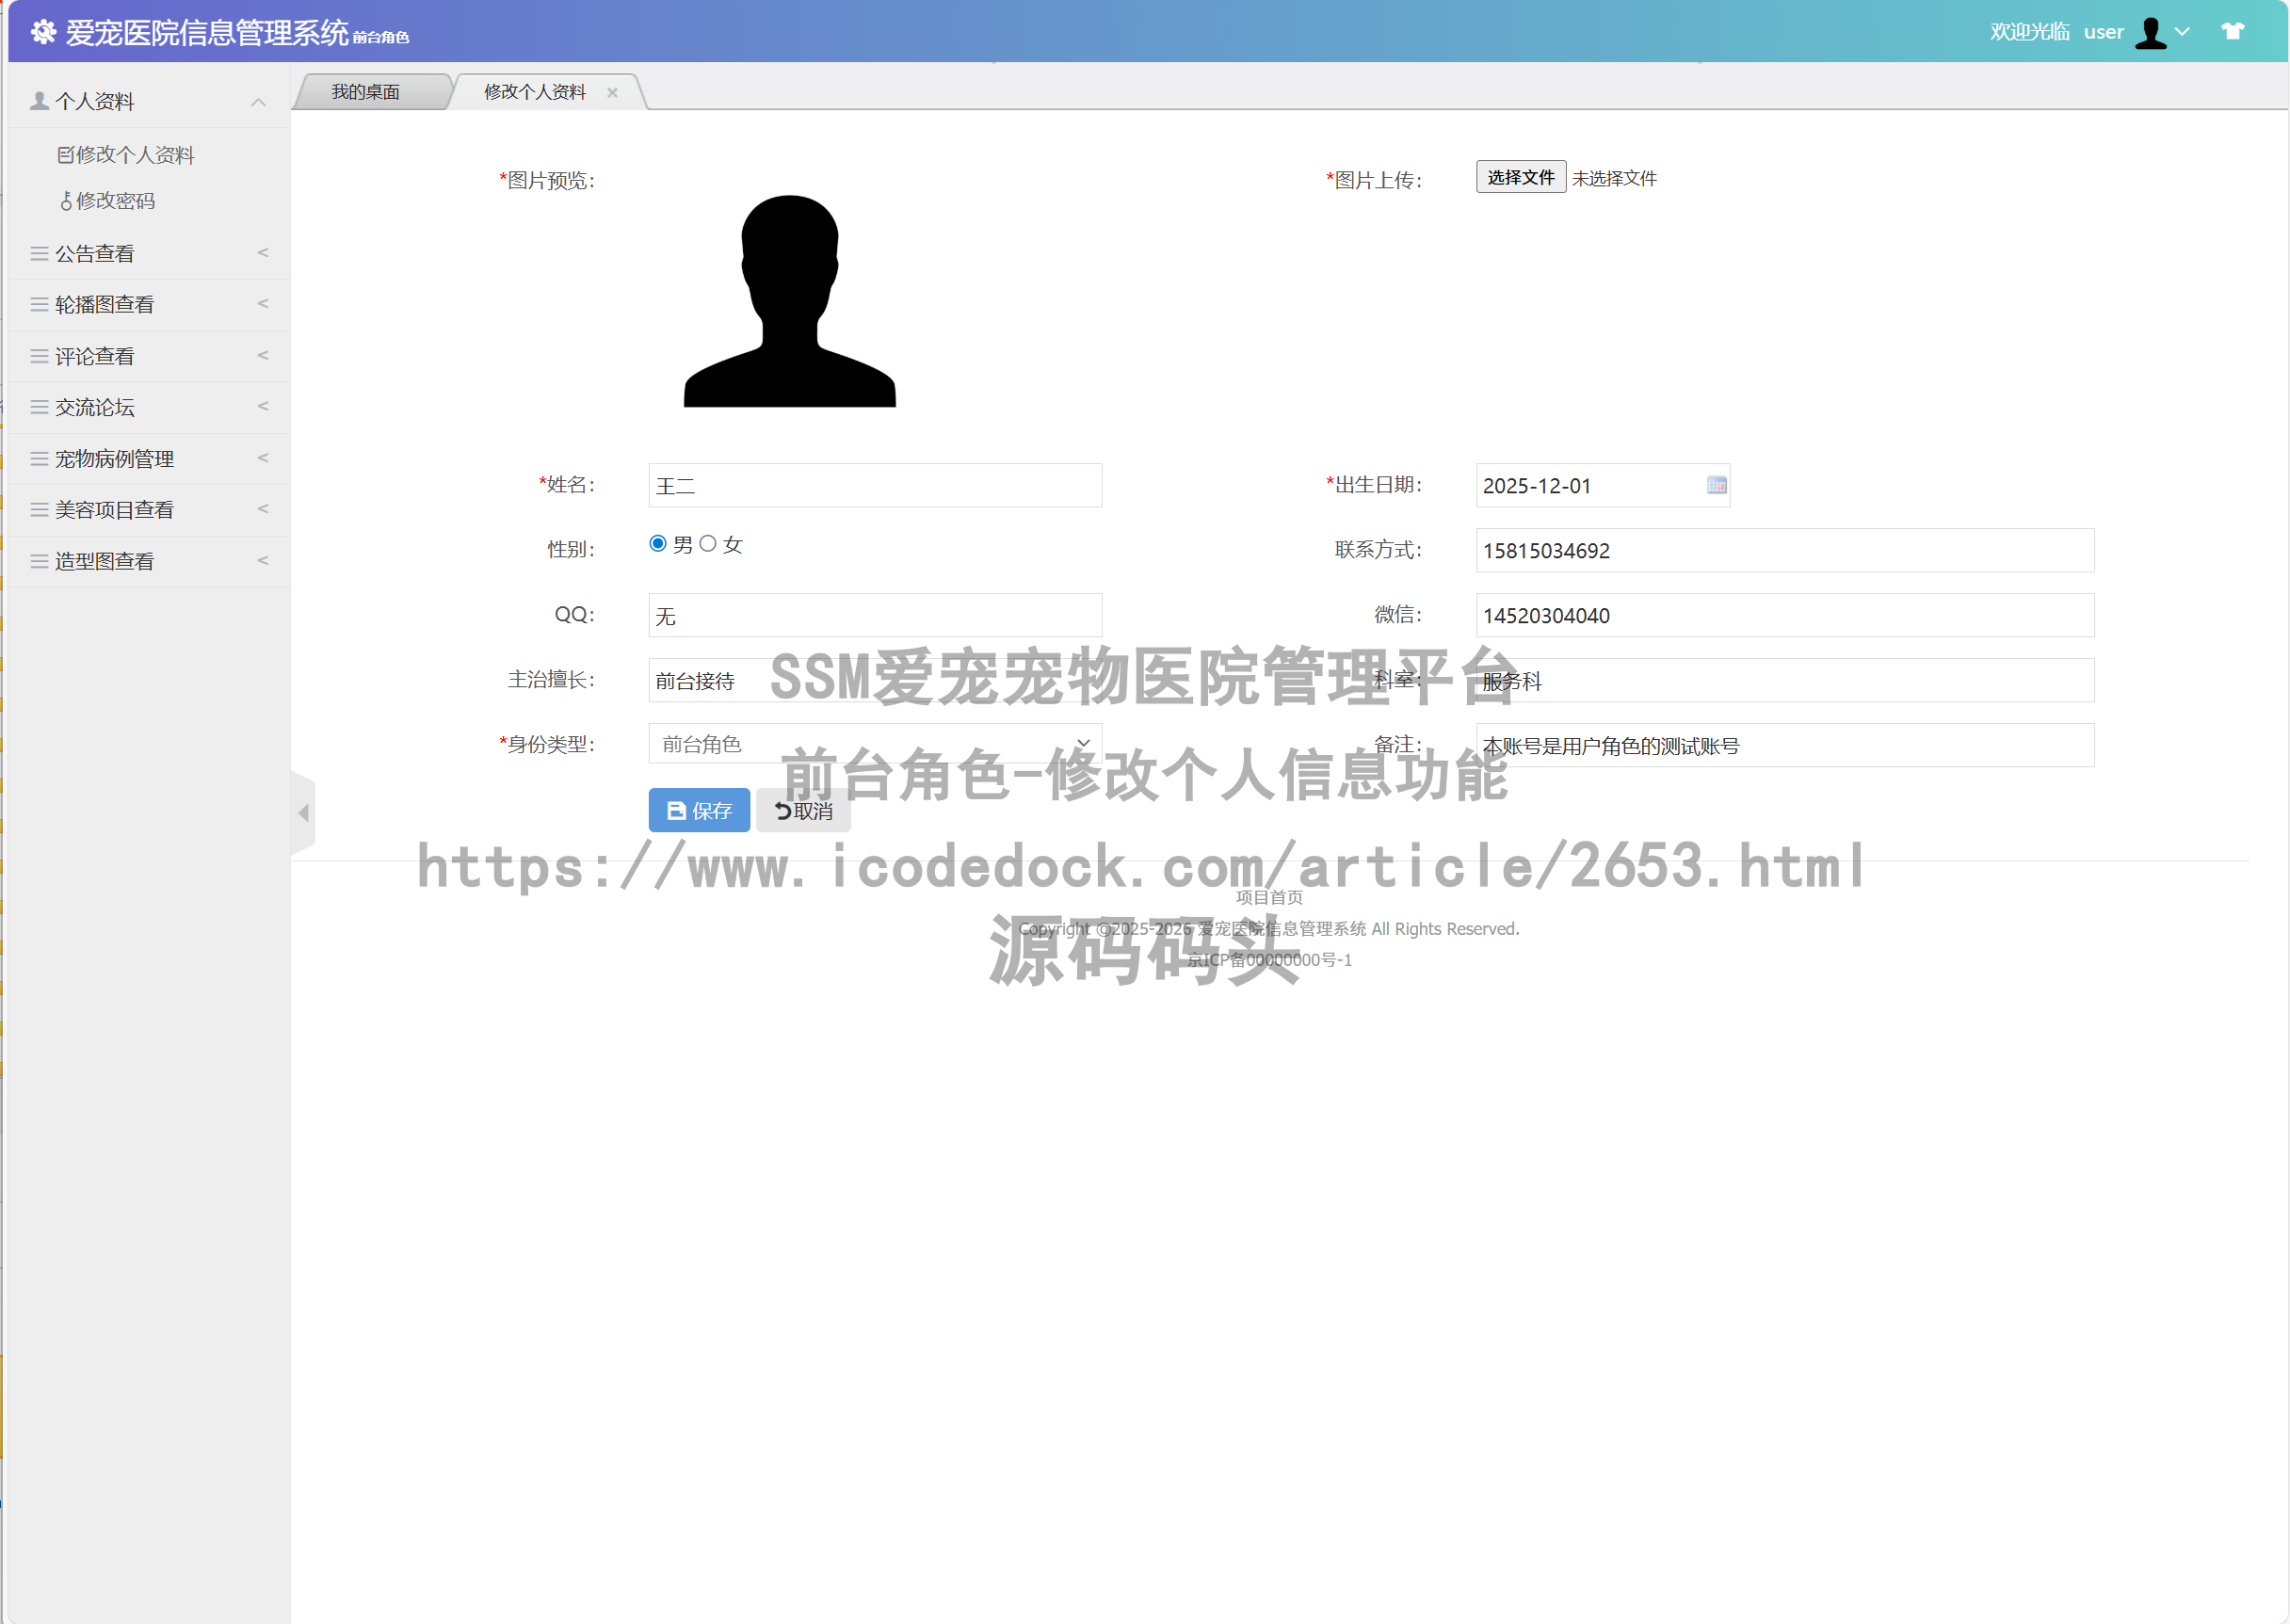Image resolution: width=2290 pixels, height=1624 pixels.
Task: Collapse the 个人资料 sidebar section
Action: [259, 101]
